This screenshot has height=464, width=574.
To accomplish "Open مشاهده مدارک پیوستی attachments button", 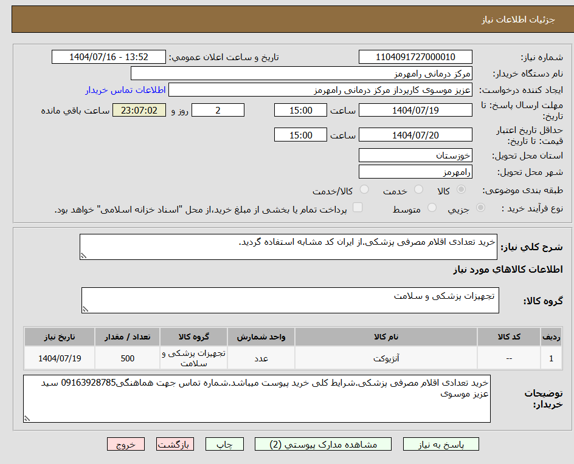I will point(323,445).
